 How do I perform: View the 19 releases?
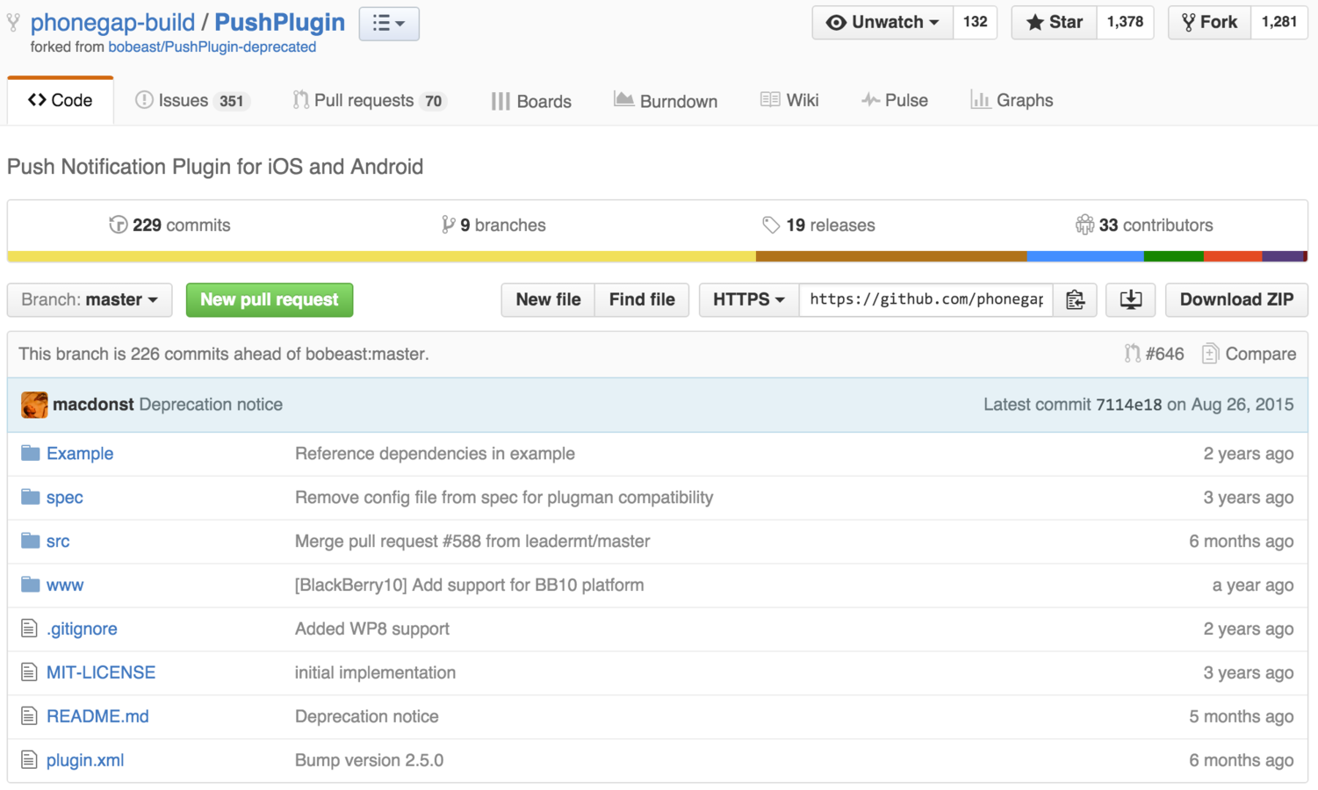[818, 225]
